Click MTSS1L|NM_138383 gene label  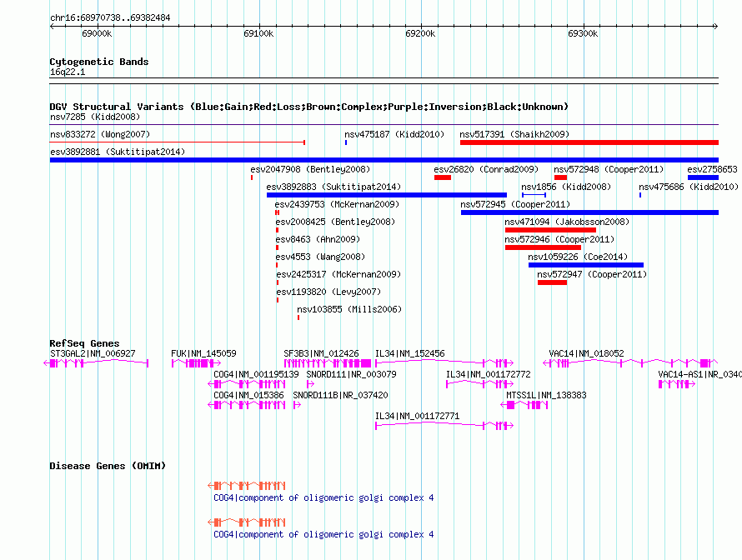[x=546, y=395]
